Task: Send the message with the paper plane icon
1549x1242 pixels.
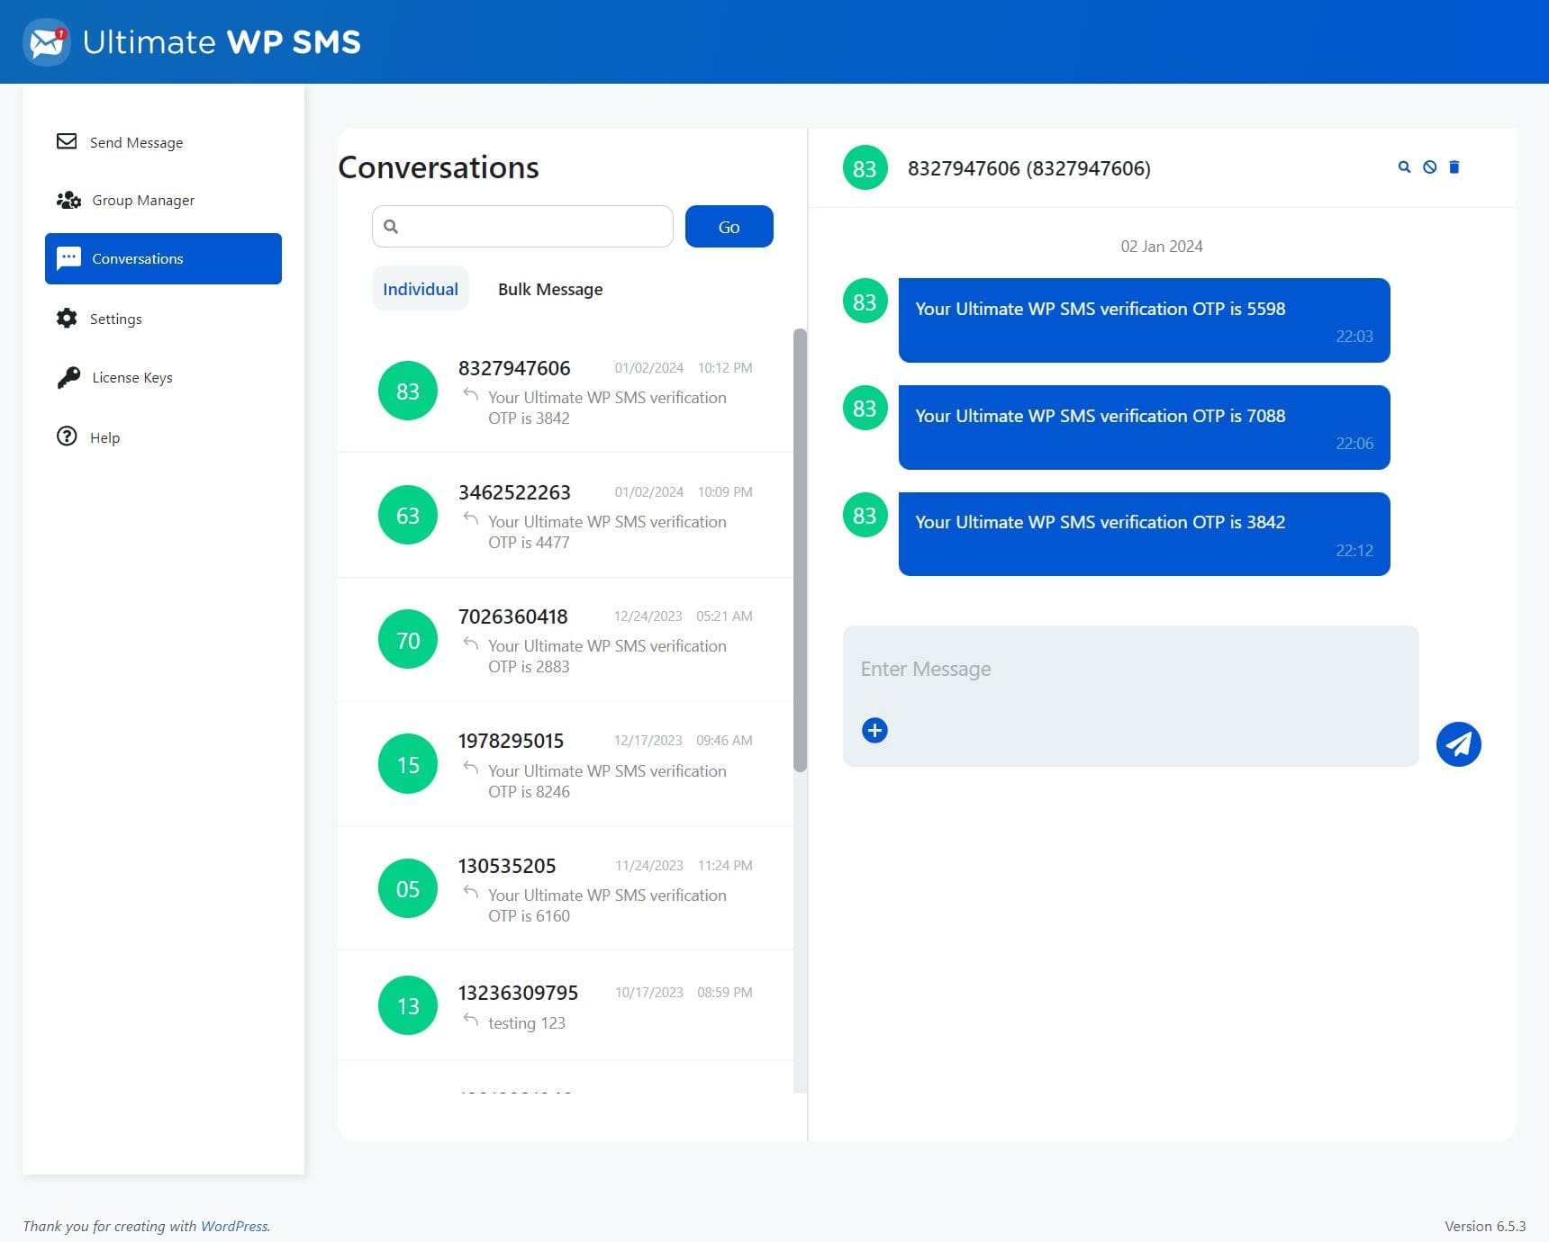Action: point(1459,744)
